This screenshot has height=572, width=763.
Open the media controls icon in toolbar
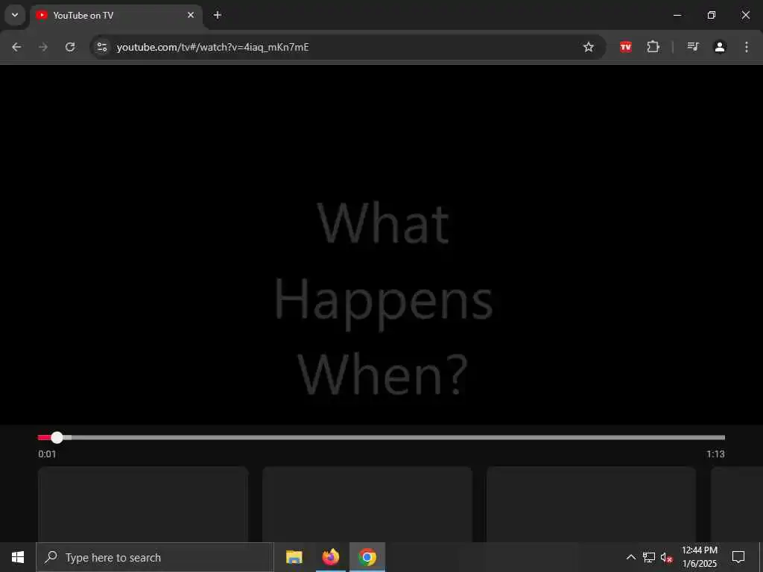point(693,47)
